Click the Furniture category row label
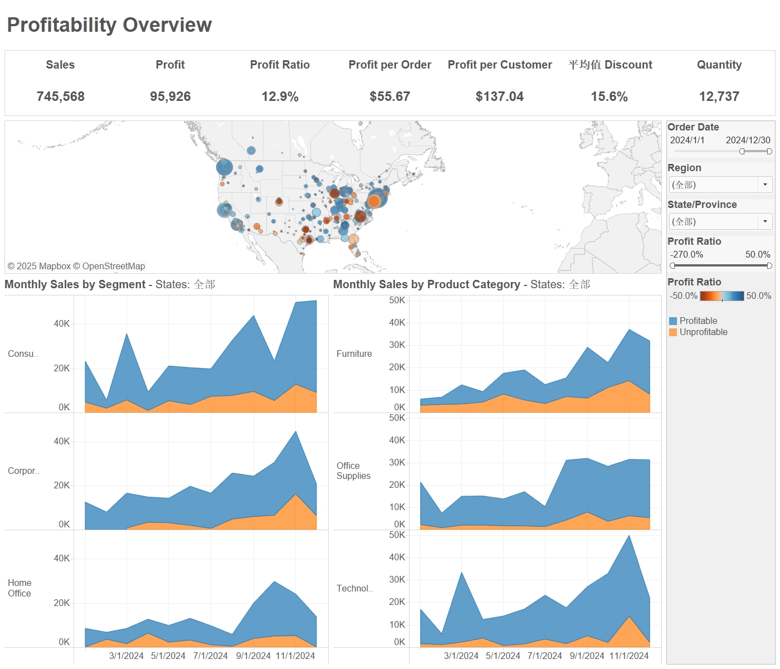 [354, 354]
